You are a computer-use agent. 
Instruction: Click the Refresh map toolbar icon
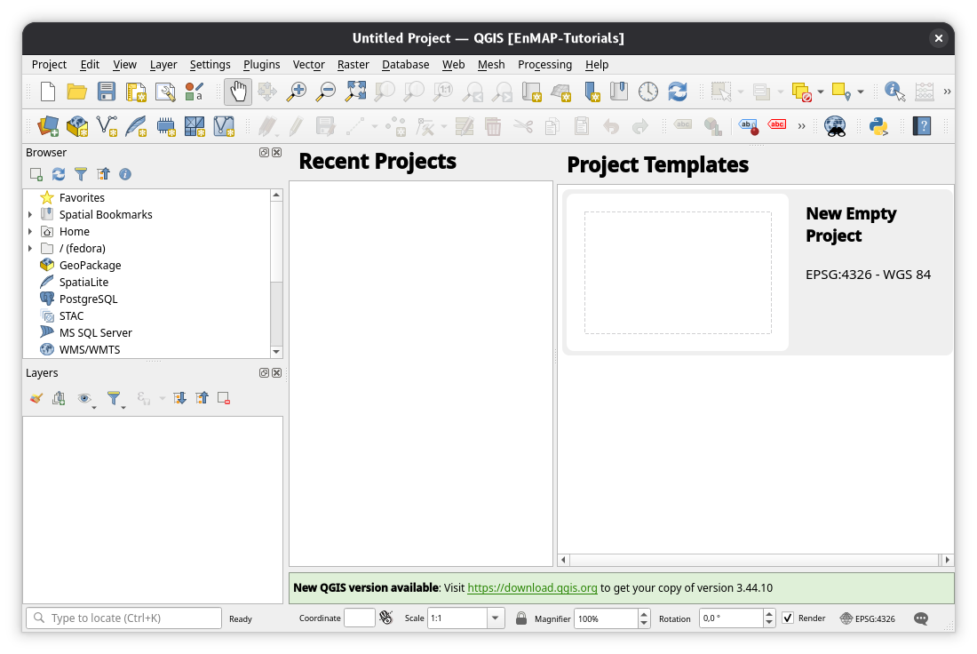678,92
